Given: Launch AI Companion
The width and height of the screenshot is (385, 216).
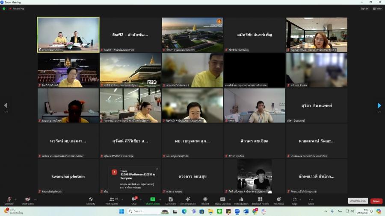Looking at the screenshot, I should 188,200.
